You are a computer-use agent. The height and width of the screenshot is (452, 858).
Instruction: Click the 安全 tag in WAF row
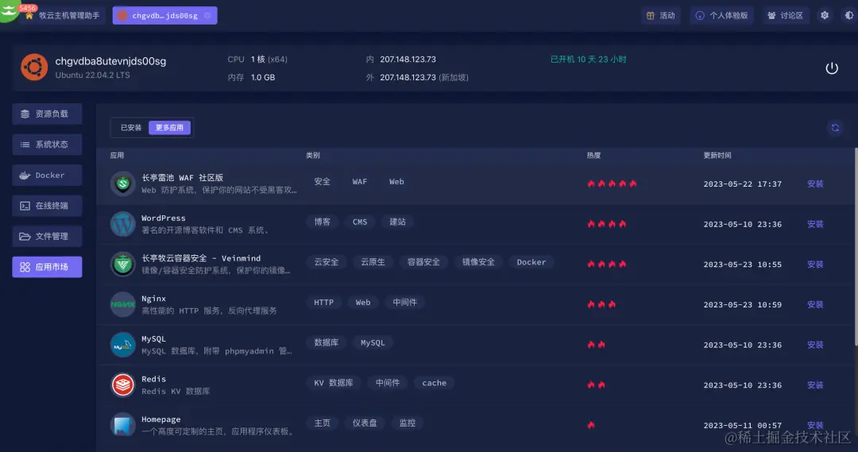click(x=323, y=182)
